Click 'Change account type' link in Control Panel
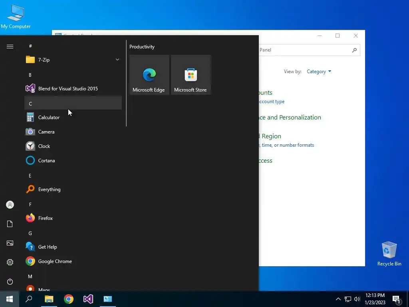The height and width of the screenshot is (307, 409). [x=272, y=102]
